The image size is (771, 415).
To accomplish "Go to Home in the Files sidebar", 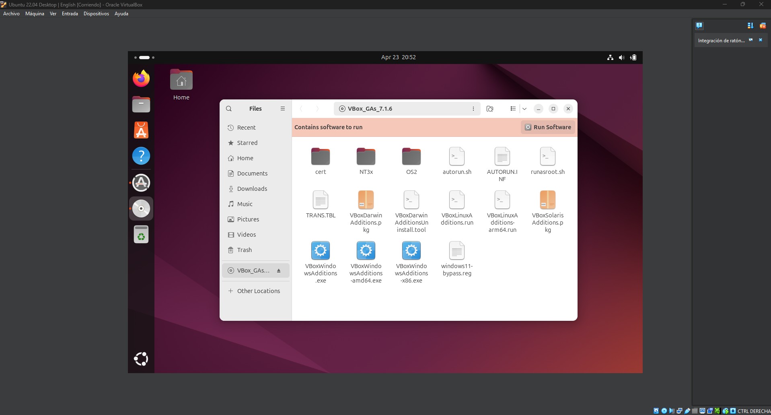I will (256, 158).
